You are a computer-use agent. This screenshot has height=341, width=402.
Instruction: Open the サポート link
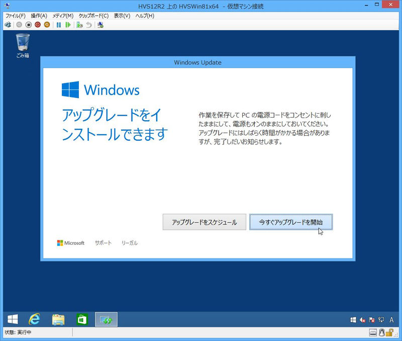[x=103, y=243]
